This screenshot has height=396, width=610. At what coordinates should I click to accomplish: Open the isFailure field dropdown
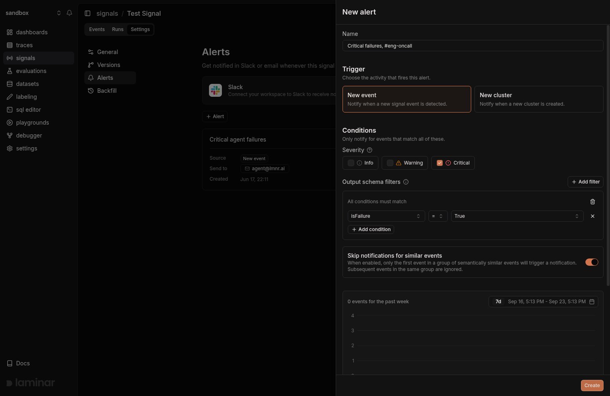click(386, 216)
